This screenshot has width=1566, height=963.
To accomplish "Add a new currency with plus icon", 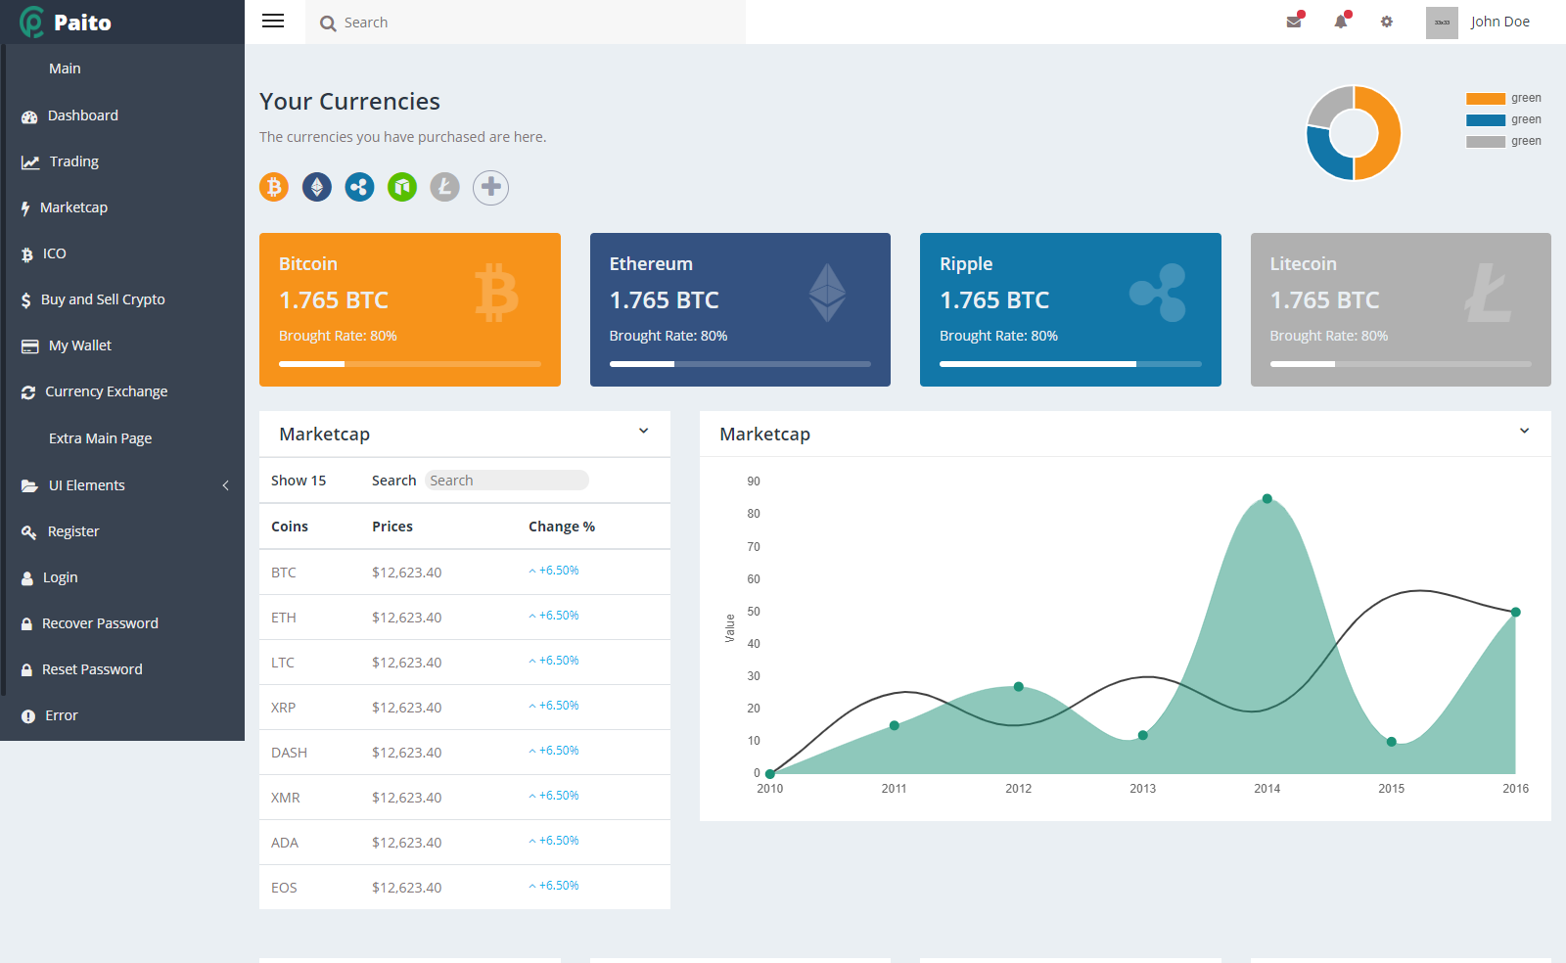I will (x=490, y=187).
